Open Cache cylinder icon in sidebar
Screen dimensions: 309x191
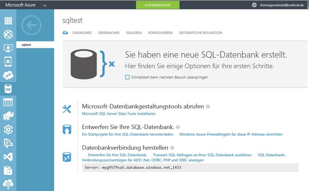[x=8, y=170]
